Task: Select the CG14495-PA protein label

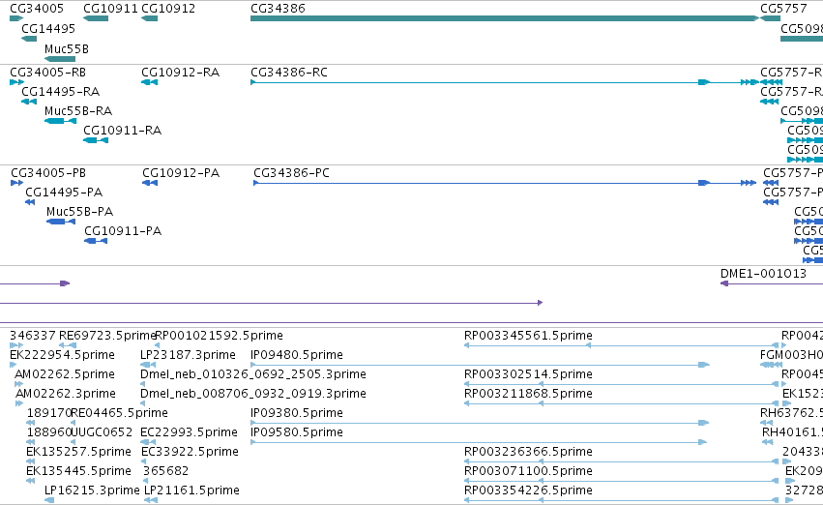Action: [64, 193]
